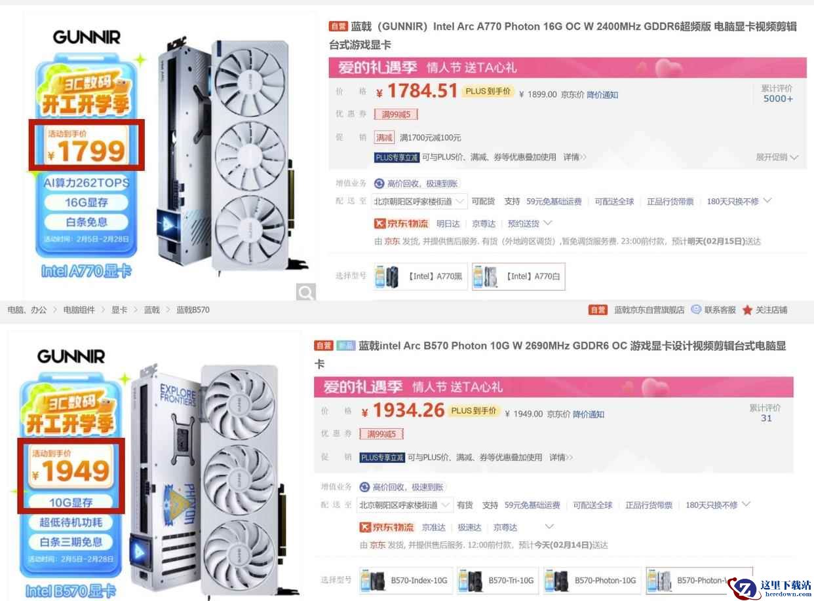Screen dimensions: 814x601
Task: Select the 【Intel】A770白 model option
Action: pyautogui.click(x=518, y=277)
